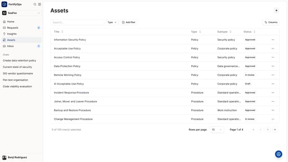Open Columns settings button

(271, 22)
